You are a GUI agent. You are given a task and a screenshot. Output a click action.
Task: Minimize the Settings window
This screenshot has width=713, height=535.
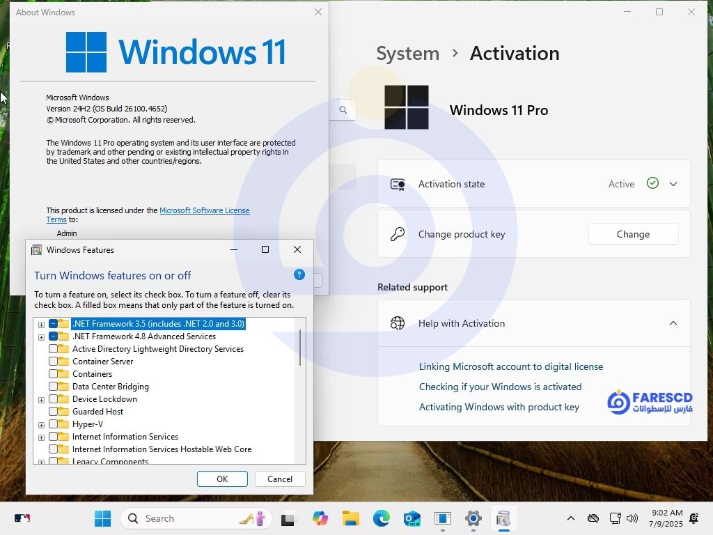[x=627, y=12]
